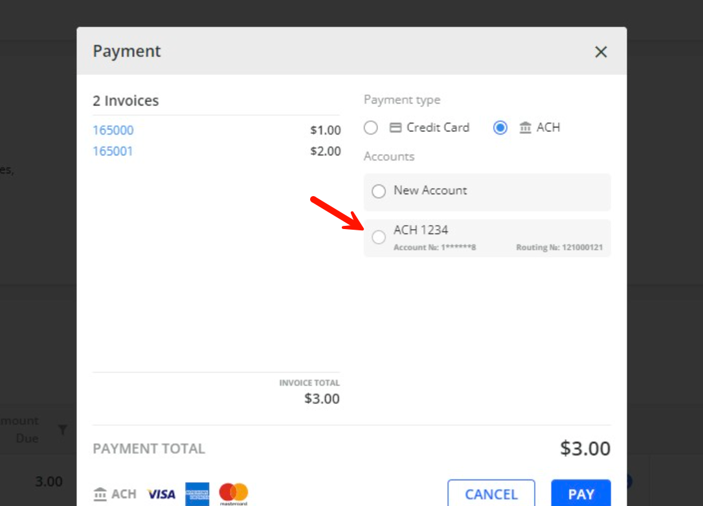Screen dimensions: 703x506
Task: Select the Credit Card radio button
Action: [371, 127]
